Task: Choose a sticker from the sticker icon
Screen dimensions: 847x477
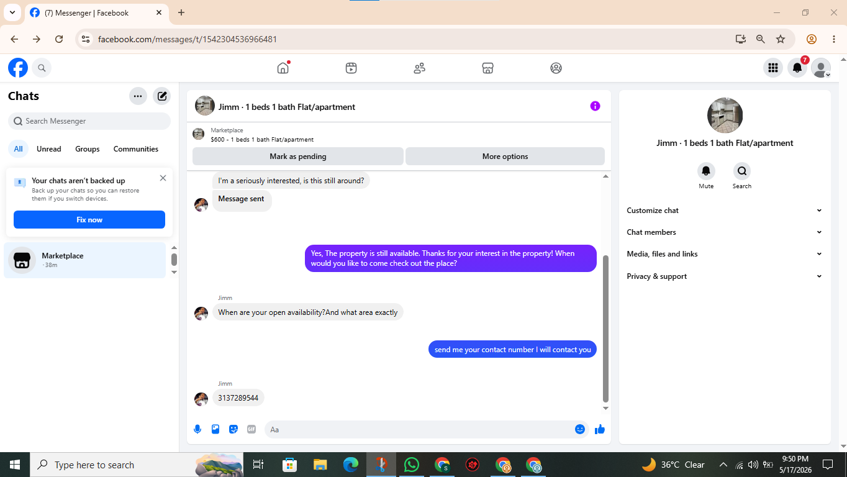Action: tap(233, 429)
